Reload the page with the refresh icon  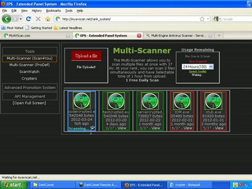(x=28, y=19)
